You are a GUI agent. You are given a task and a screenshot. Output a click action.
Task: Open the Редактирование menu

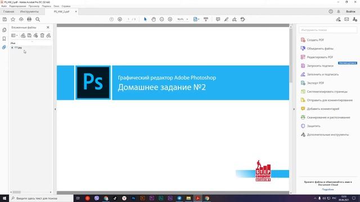point(17,6)
